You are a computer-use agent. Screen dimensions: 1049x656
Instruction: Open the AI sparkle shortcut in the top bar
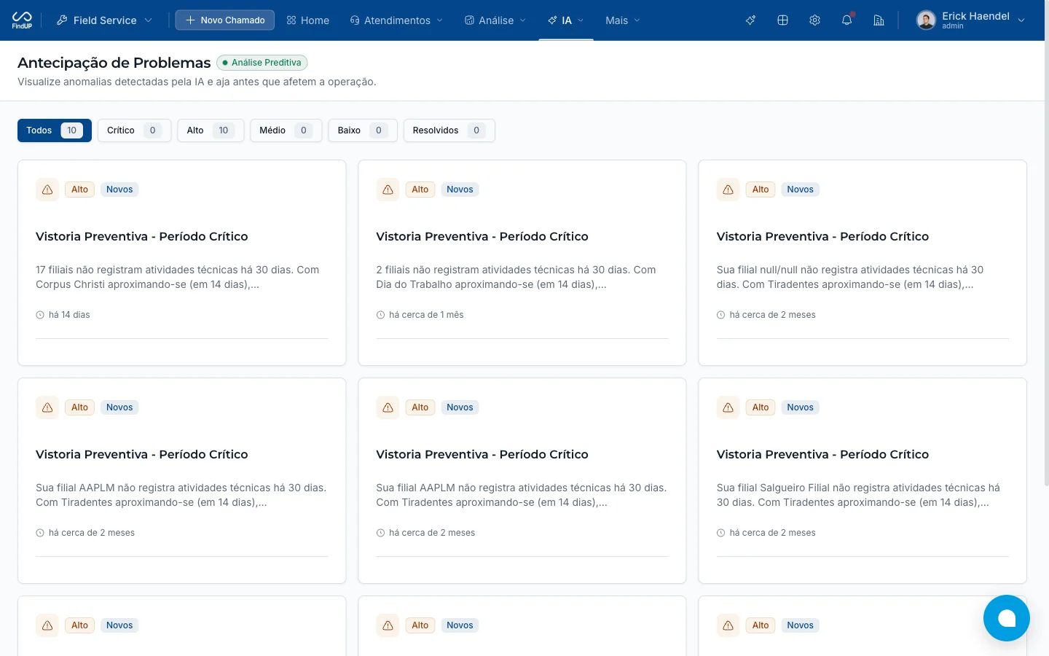click(x=750, y=20)
